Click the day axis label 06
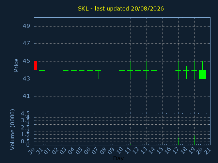 tap(88, 151)
